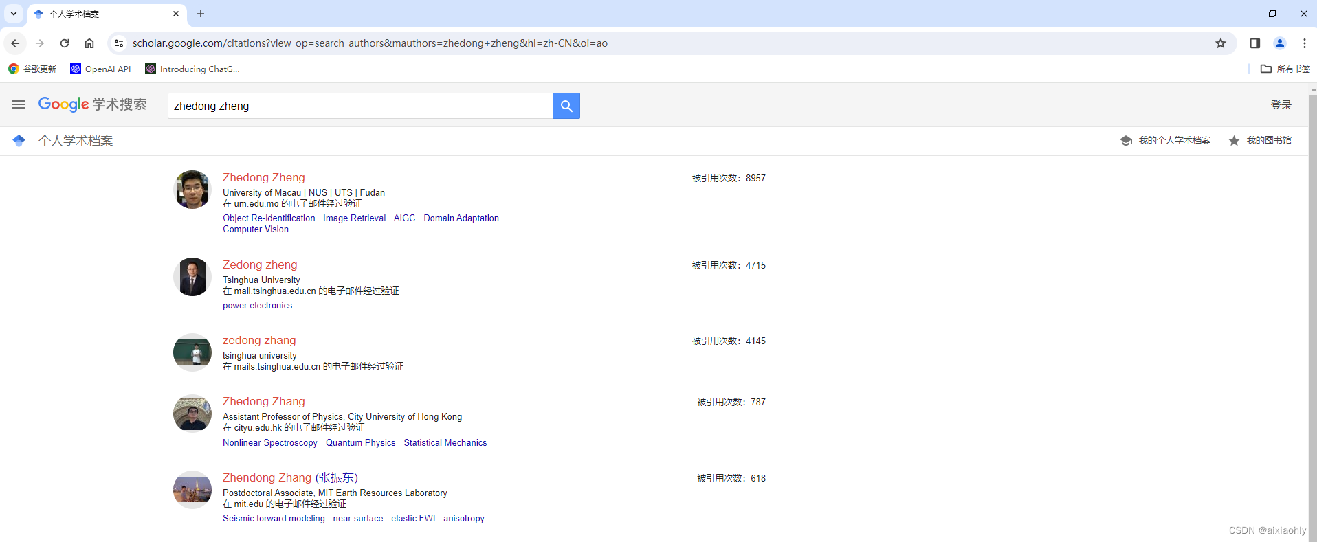
Task: Open a new browser tab
Action: tap(201, 14)
